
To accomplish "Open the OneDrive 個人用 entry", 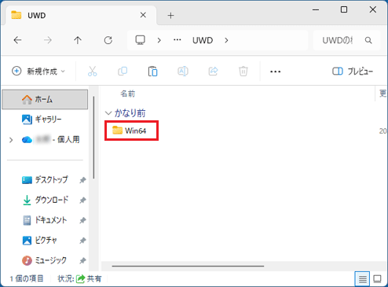I will point(51,140).
